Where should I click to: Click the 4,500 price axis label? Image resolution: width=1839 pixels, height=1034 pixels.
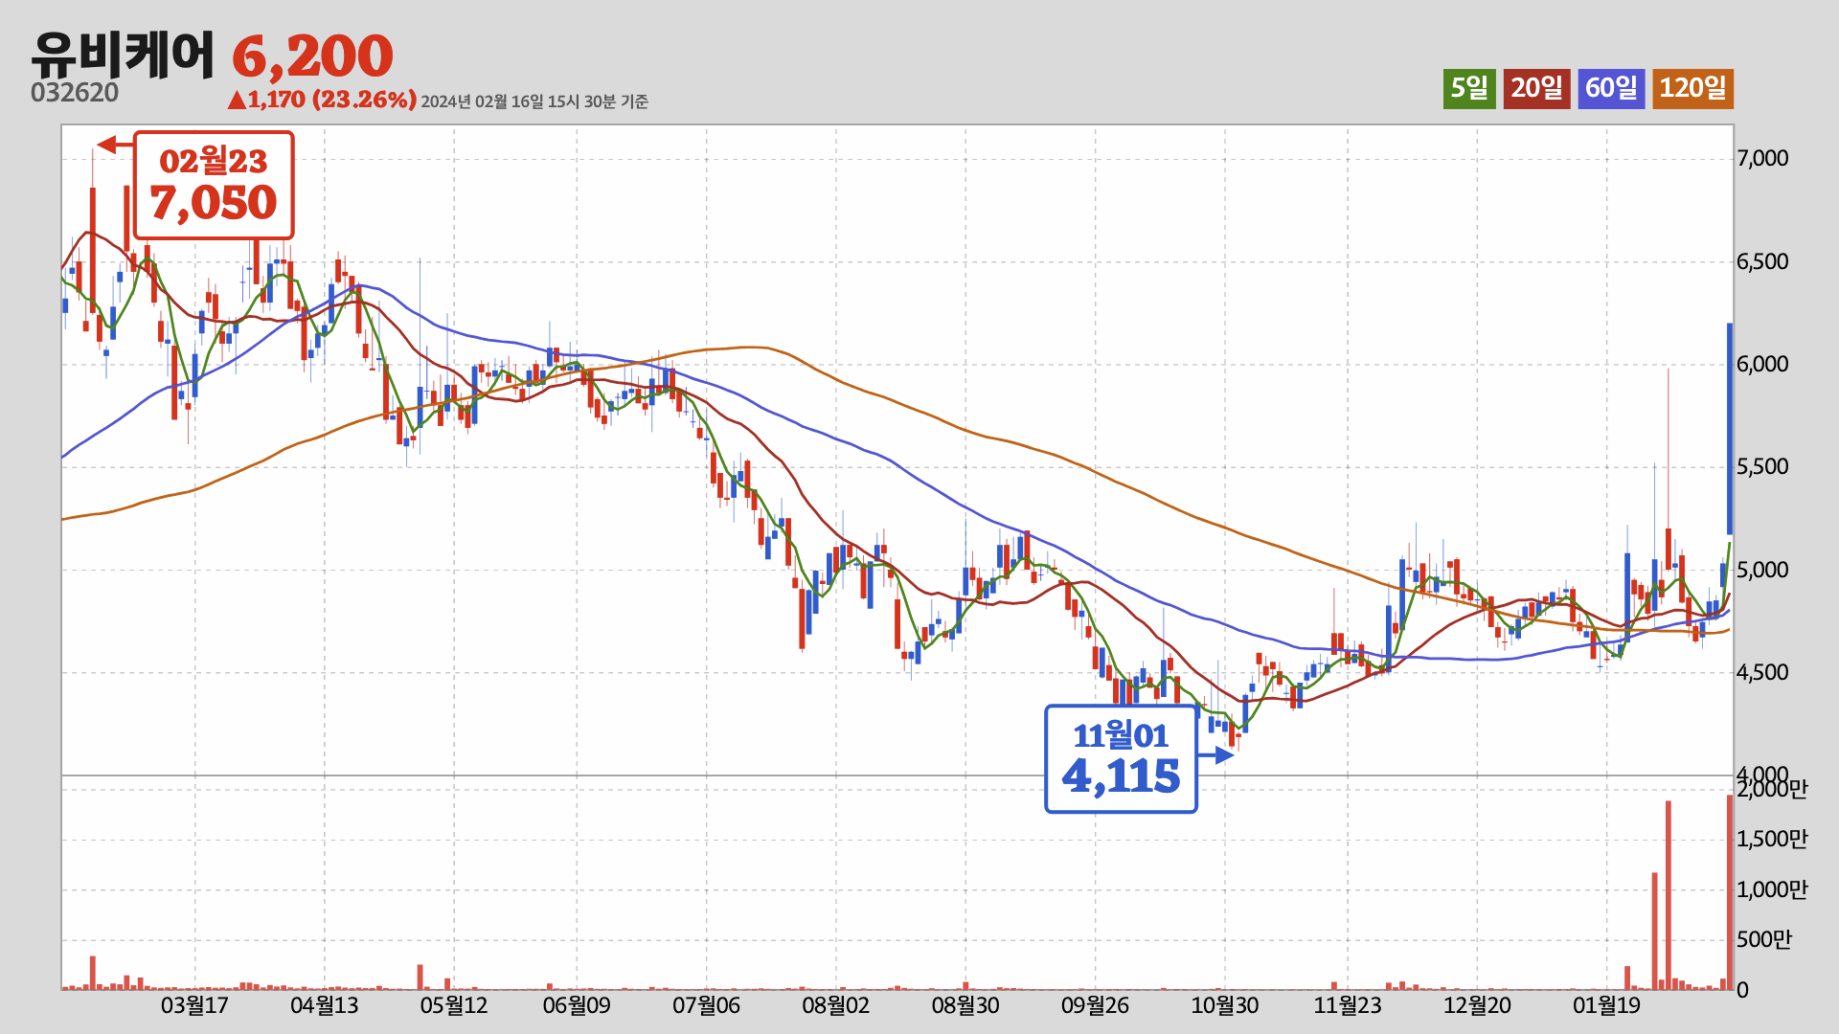[x=1762, y=673]
